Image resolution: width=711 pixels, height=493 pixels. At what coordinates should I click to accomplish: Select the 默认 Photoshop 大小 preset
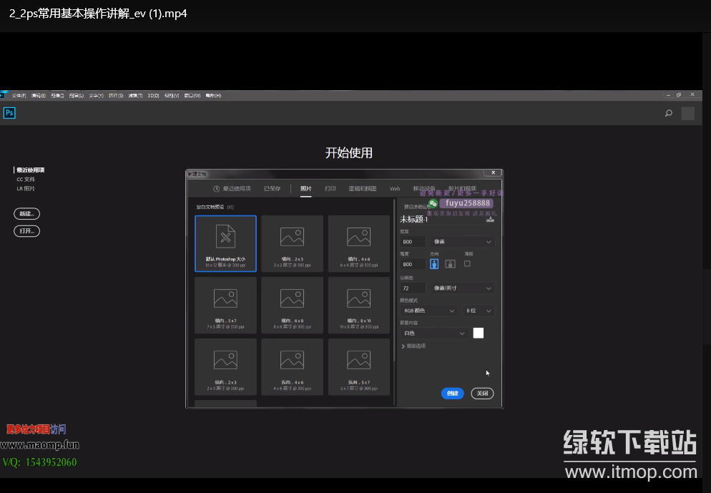pyautogui.click(x=225, y=243)
